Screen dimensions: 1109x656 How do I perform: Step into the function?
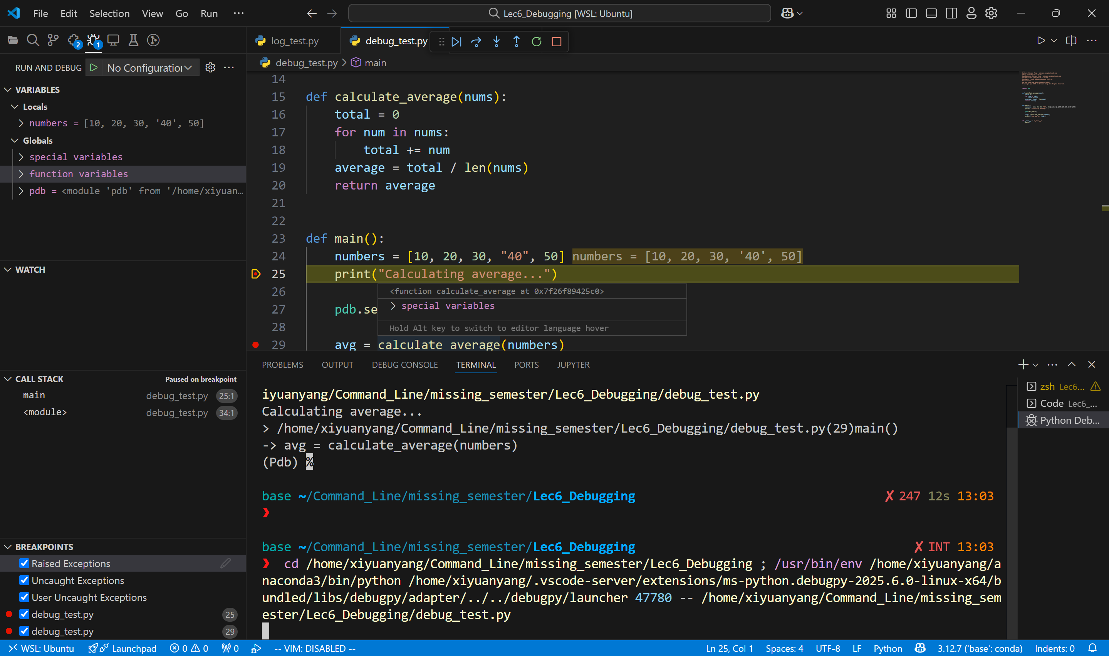[x=497, y=42]
